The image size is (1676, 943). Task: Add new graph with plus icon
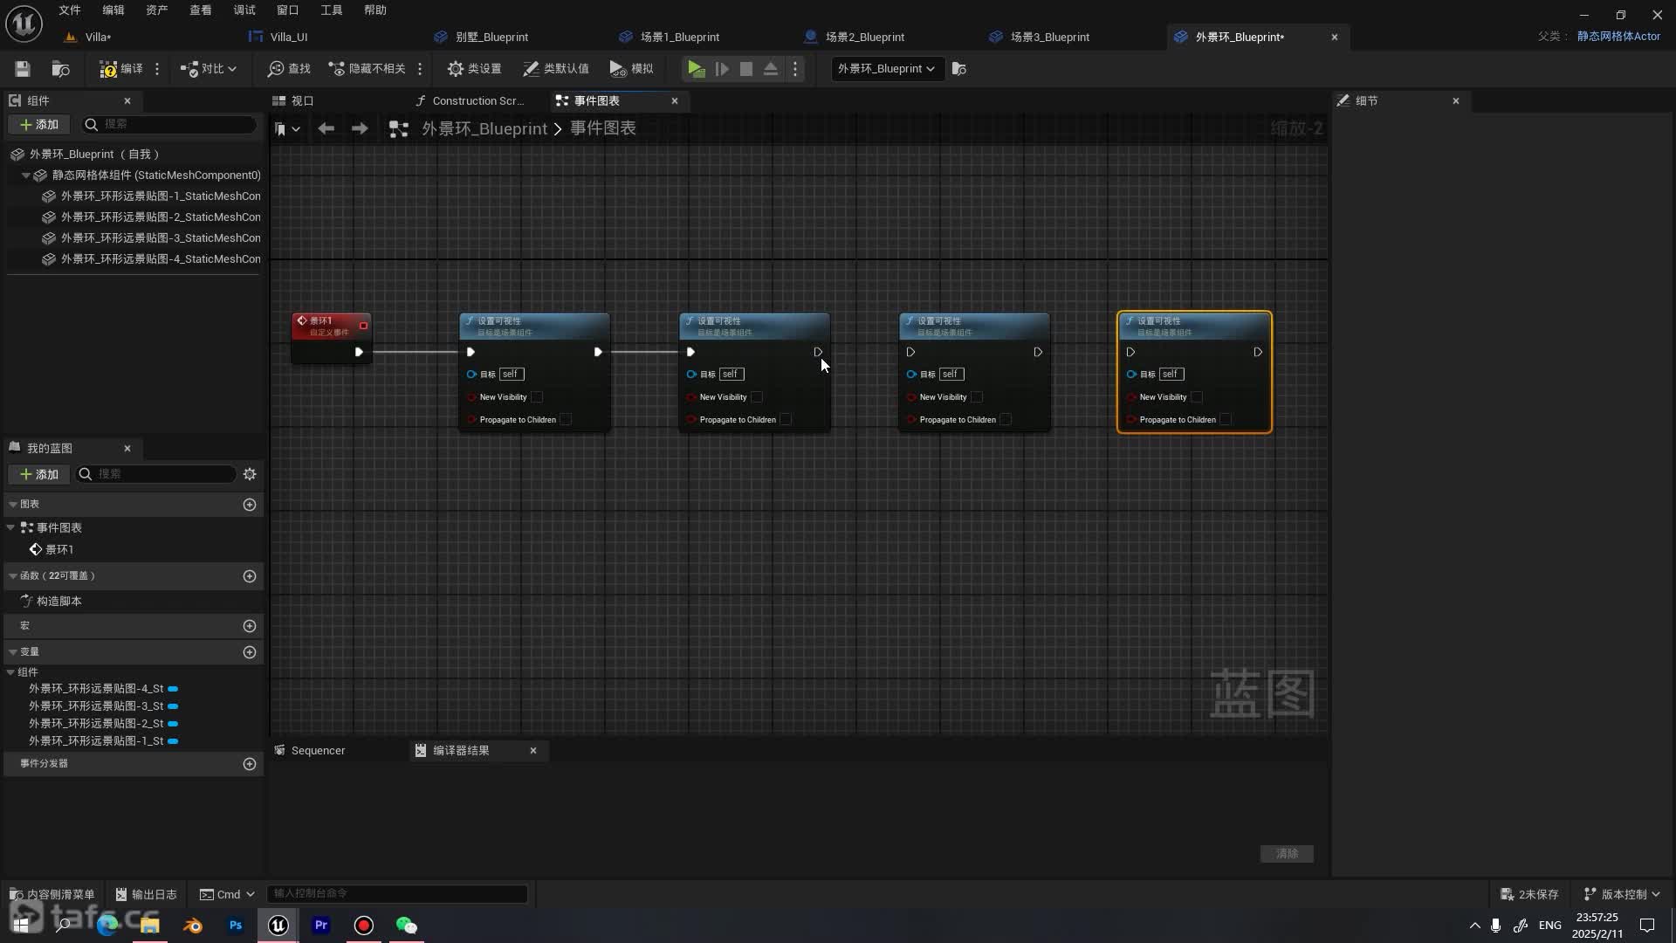coord(250,505)
